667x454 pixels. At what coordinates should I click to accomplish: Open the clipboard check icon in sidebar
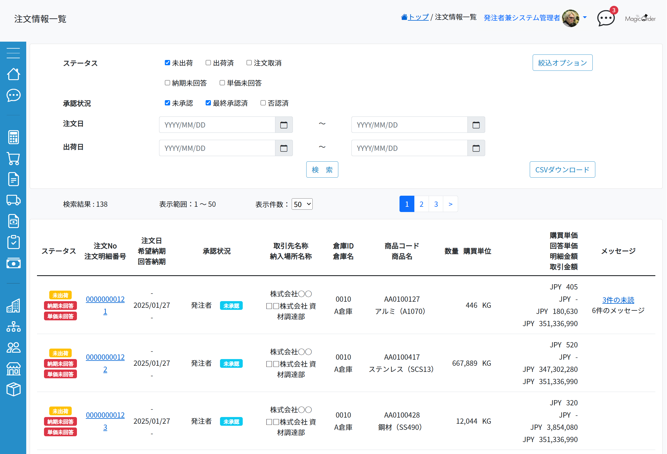click(x=13, y=242)
